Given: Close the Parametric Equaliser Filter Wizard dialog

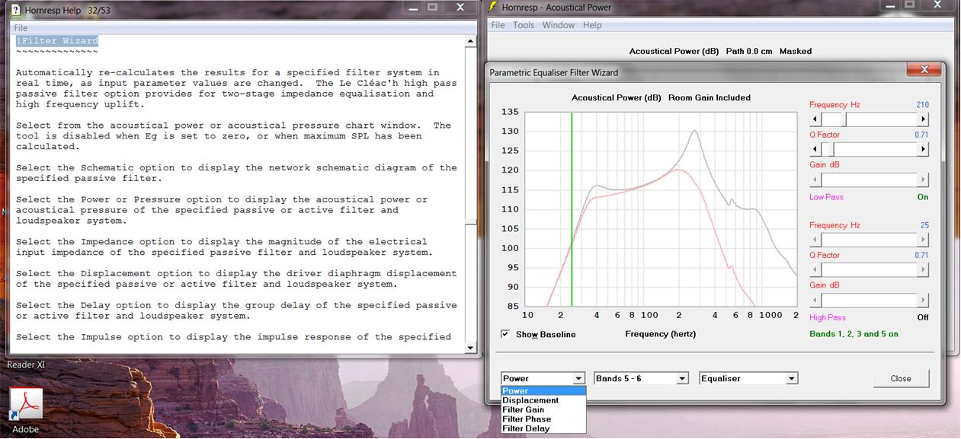Looking at the screenshot, I should pos(924,70).
